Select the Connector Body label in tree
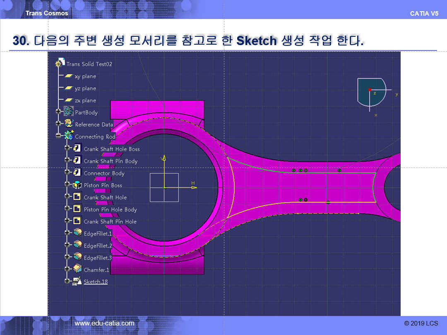The width and height of the screenshot is (447, 335). click(x=104, y=173)
